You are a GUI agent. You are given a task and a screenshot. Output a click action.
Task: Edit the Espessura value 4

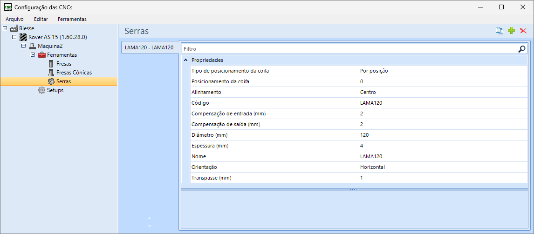click(443, 146)
